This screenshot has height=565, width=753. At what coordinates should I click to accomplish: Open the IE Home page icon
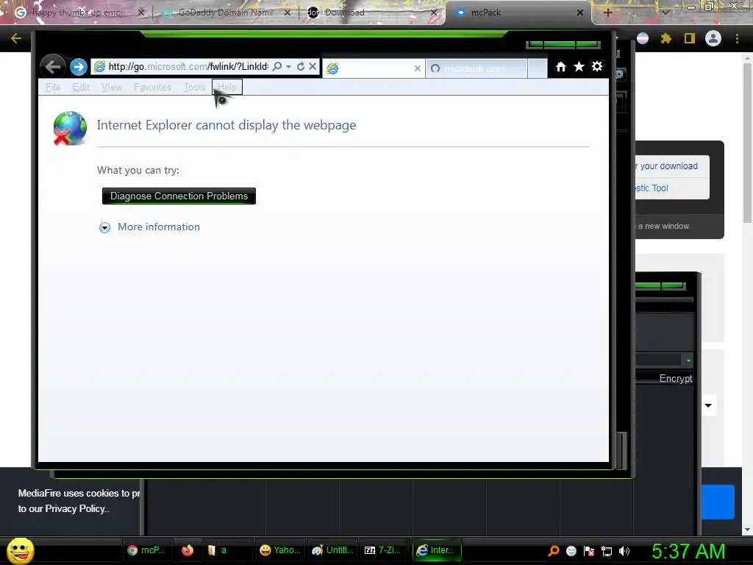click(561, 67)
